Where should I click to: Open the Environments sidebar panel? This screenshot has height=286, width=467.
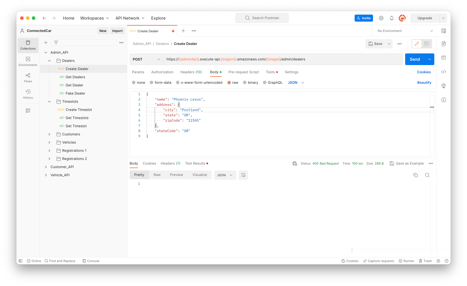[28, 62]
